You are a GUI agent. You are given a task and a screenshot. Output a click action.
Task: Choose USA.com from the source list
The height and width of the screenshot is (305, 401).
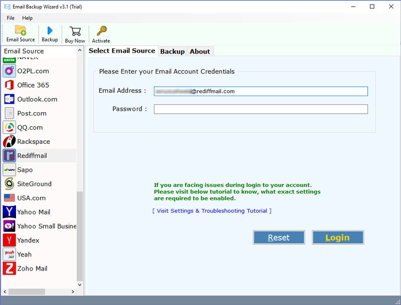coord(40,198)
